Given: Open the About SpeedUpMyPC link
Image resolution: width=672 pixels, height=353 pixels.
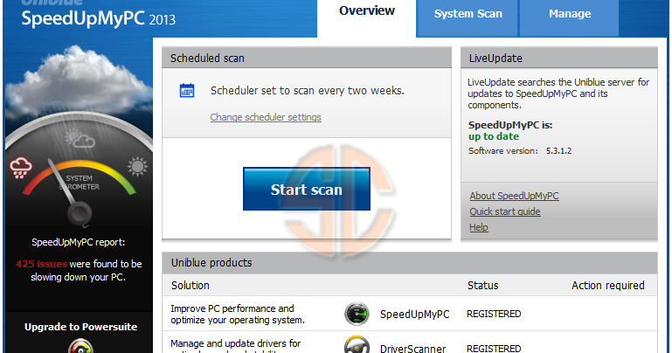Looking at the screenshot, I should tap(514, 196).
